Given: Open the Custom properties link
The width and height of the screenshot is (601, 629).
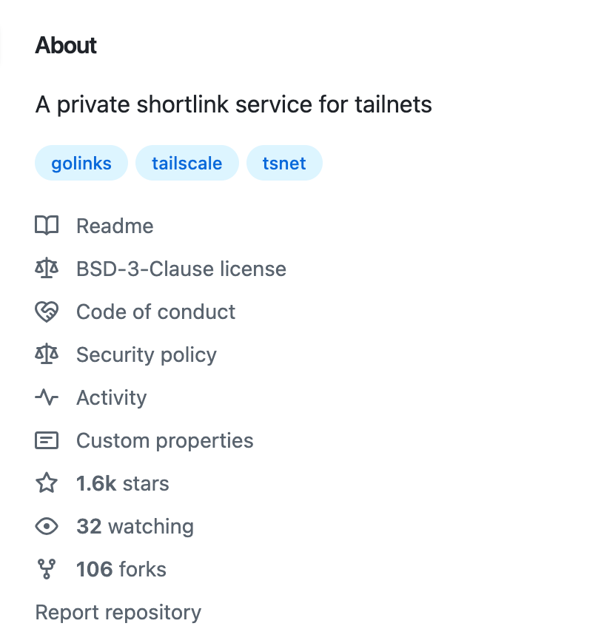Looking at the screenshot, I should 164,440.
